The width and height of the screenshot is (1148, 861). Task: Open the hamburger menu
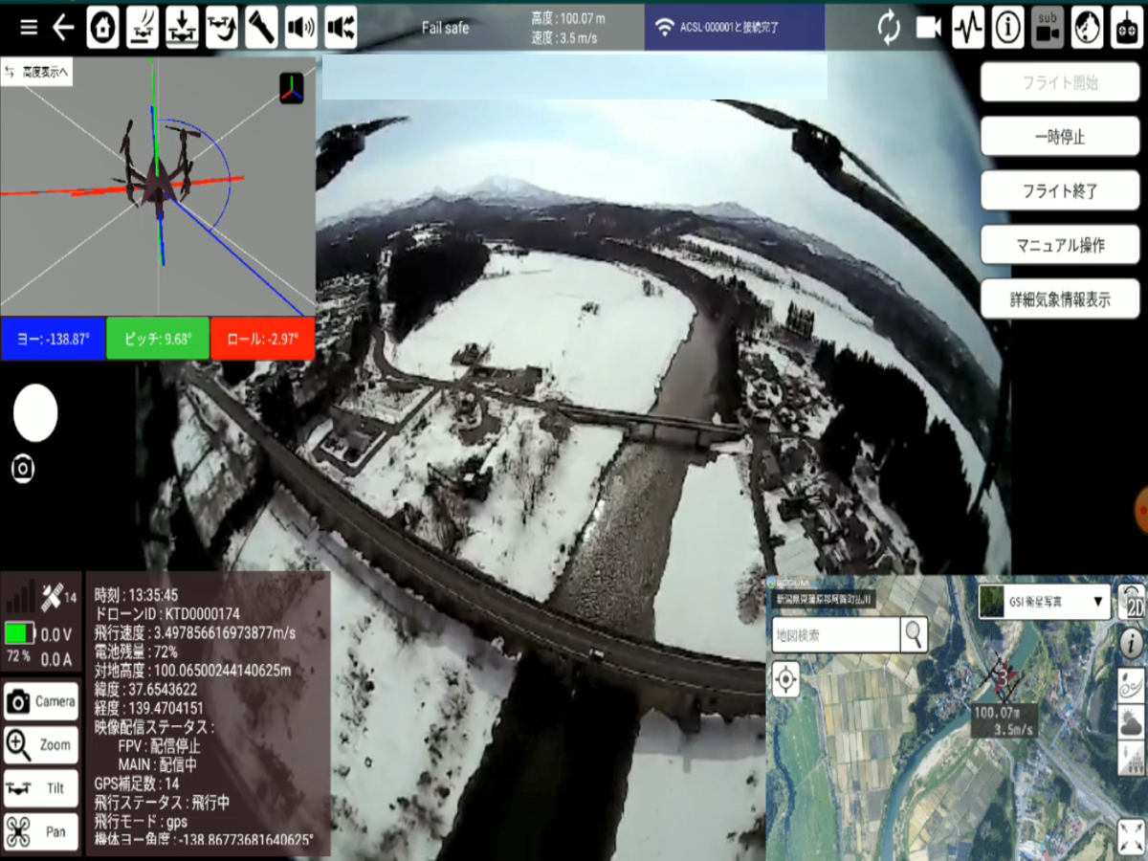[x=29, y=27]
